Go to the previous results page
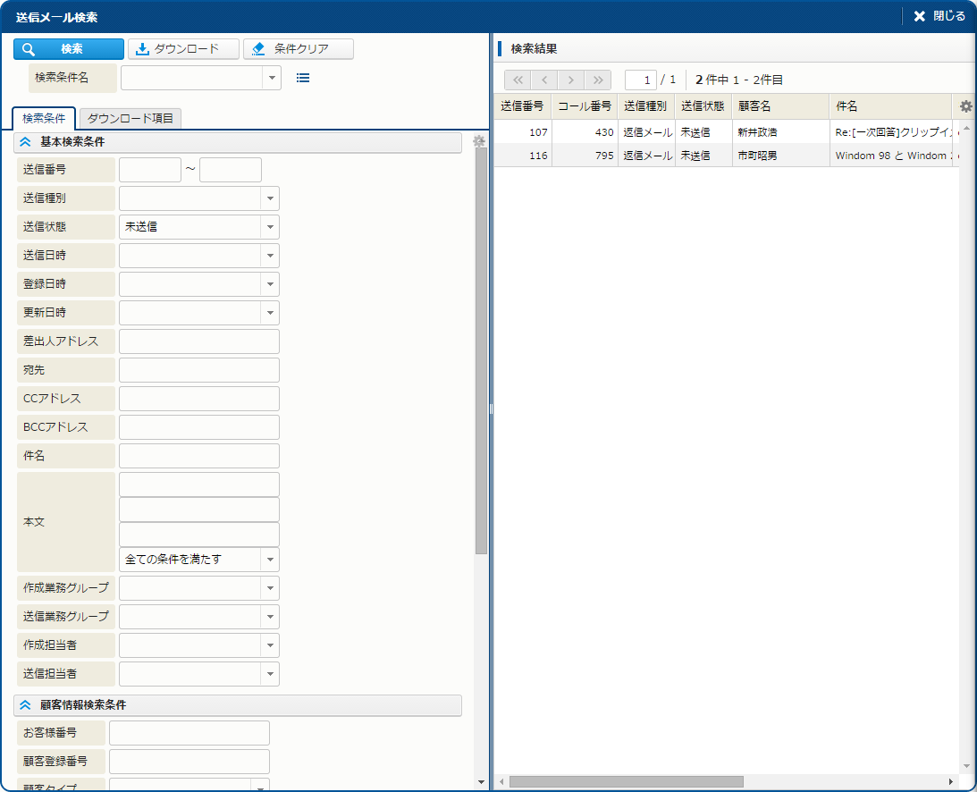The height and width of the screenshot is (792, 977). [544, 80]
